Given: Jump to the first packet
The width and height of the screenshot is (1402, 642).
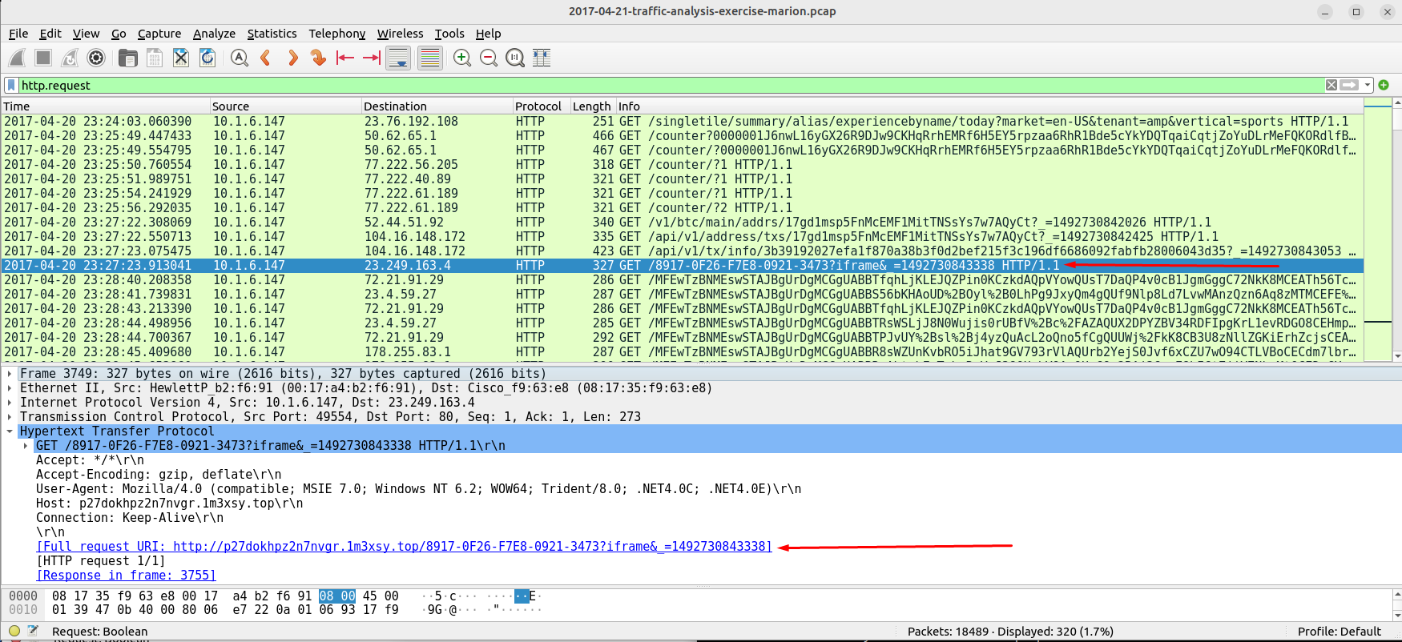Looking at the screenshot, I should click(x=345, y=58).
